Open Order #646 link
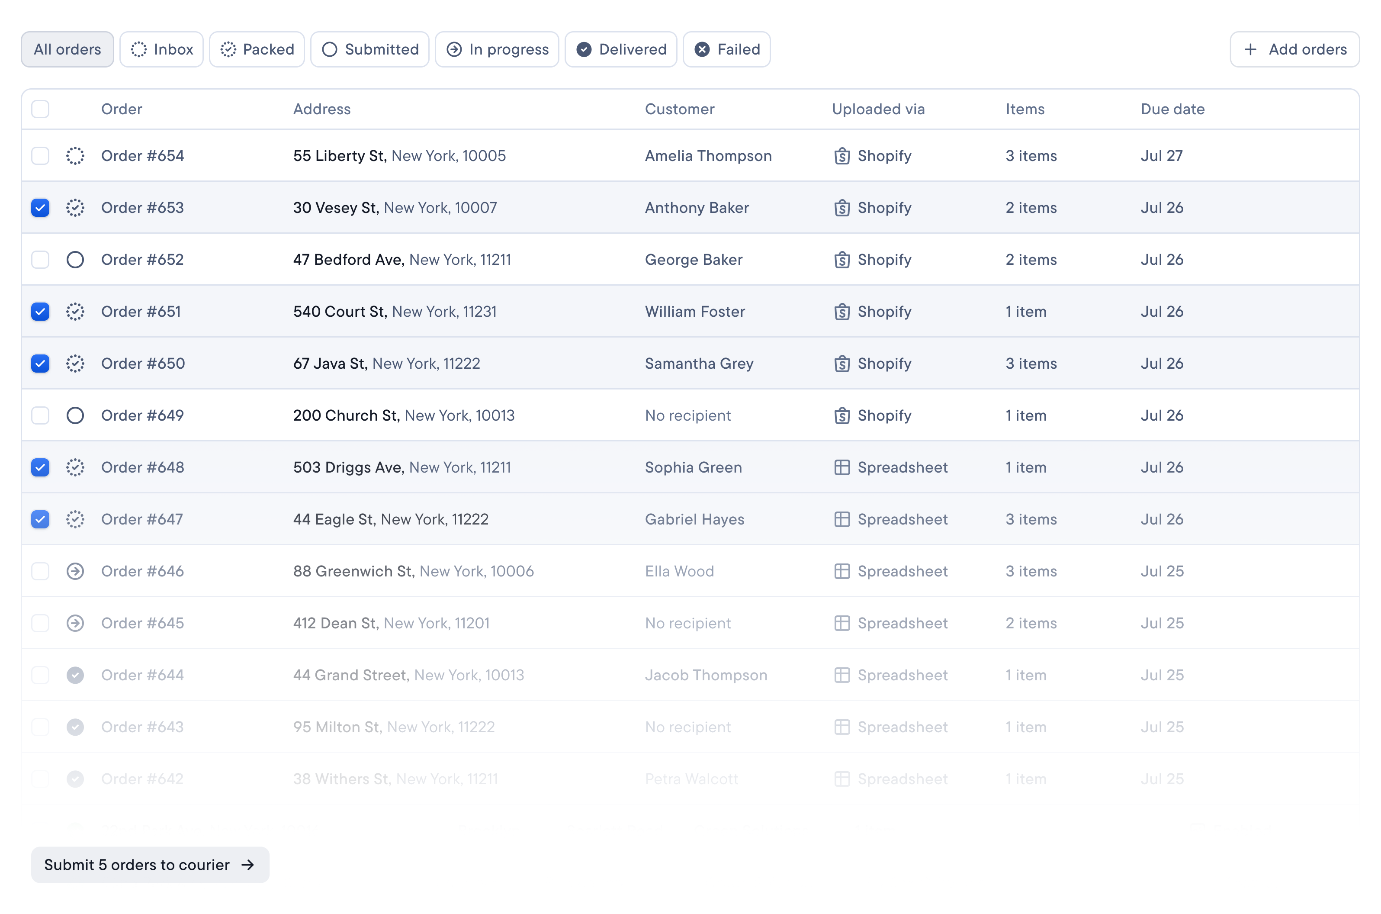The image size is (1381, 914). pyautogui.click(x=143, y=571)
